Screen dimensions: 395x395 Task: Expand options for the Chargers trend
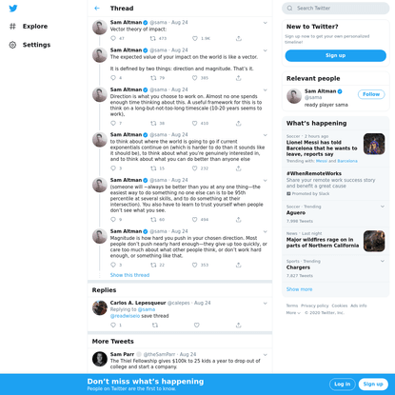pos(383,261)
